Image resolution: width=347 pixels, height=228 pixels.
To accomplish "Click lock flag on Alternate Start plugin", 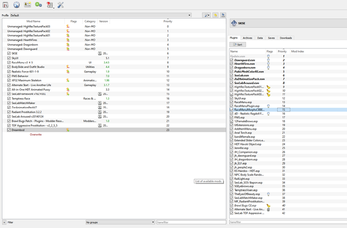I will click(x=268, y=209).
